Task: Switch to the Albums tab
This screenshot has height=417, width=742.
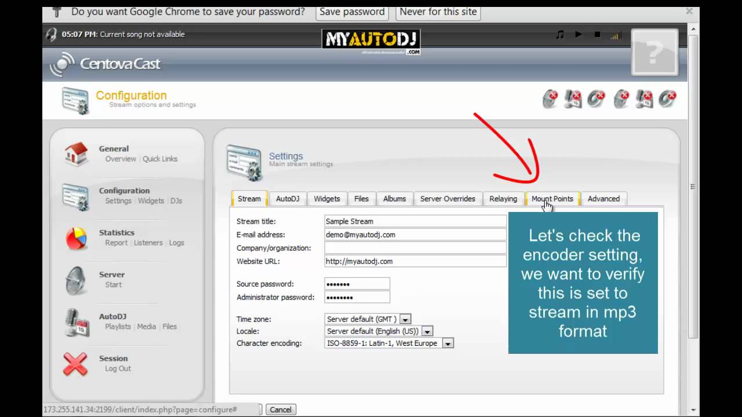Action: point(394,199)
